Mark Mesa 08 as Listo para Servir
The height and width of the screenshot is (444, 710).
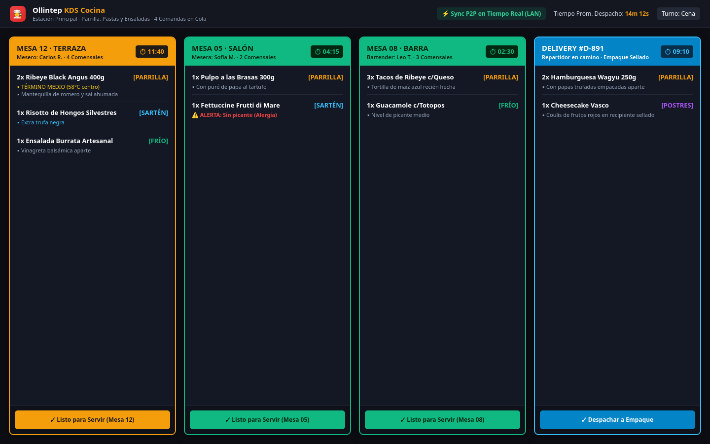tap(442, 420)
